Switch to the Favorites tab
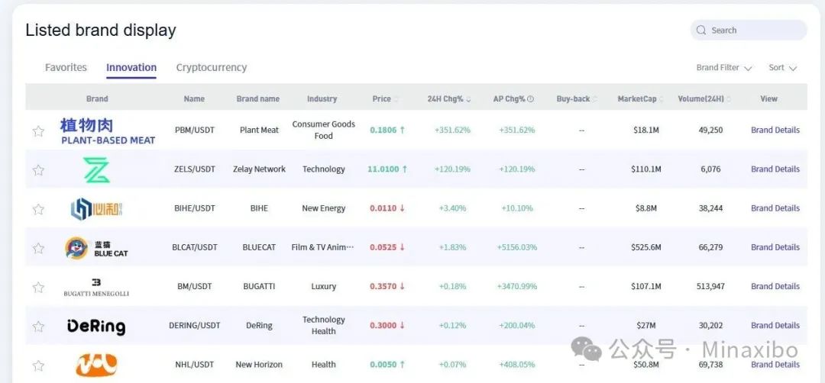Viewport: 825px width, 383px height. pyautogui.click(x=66, y=68)
